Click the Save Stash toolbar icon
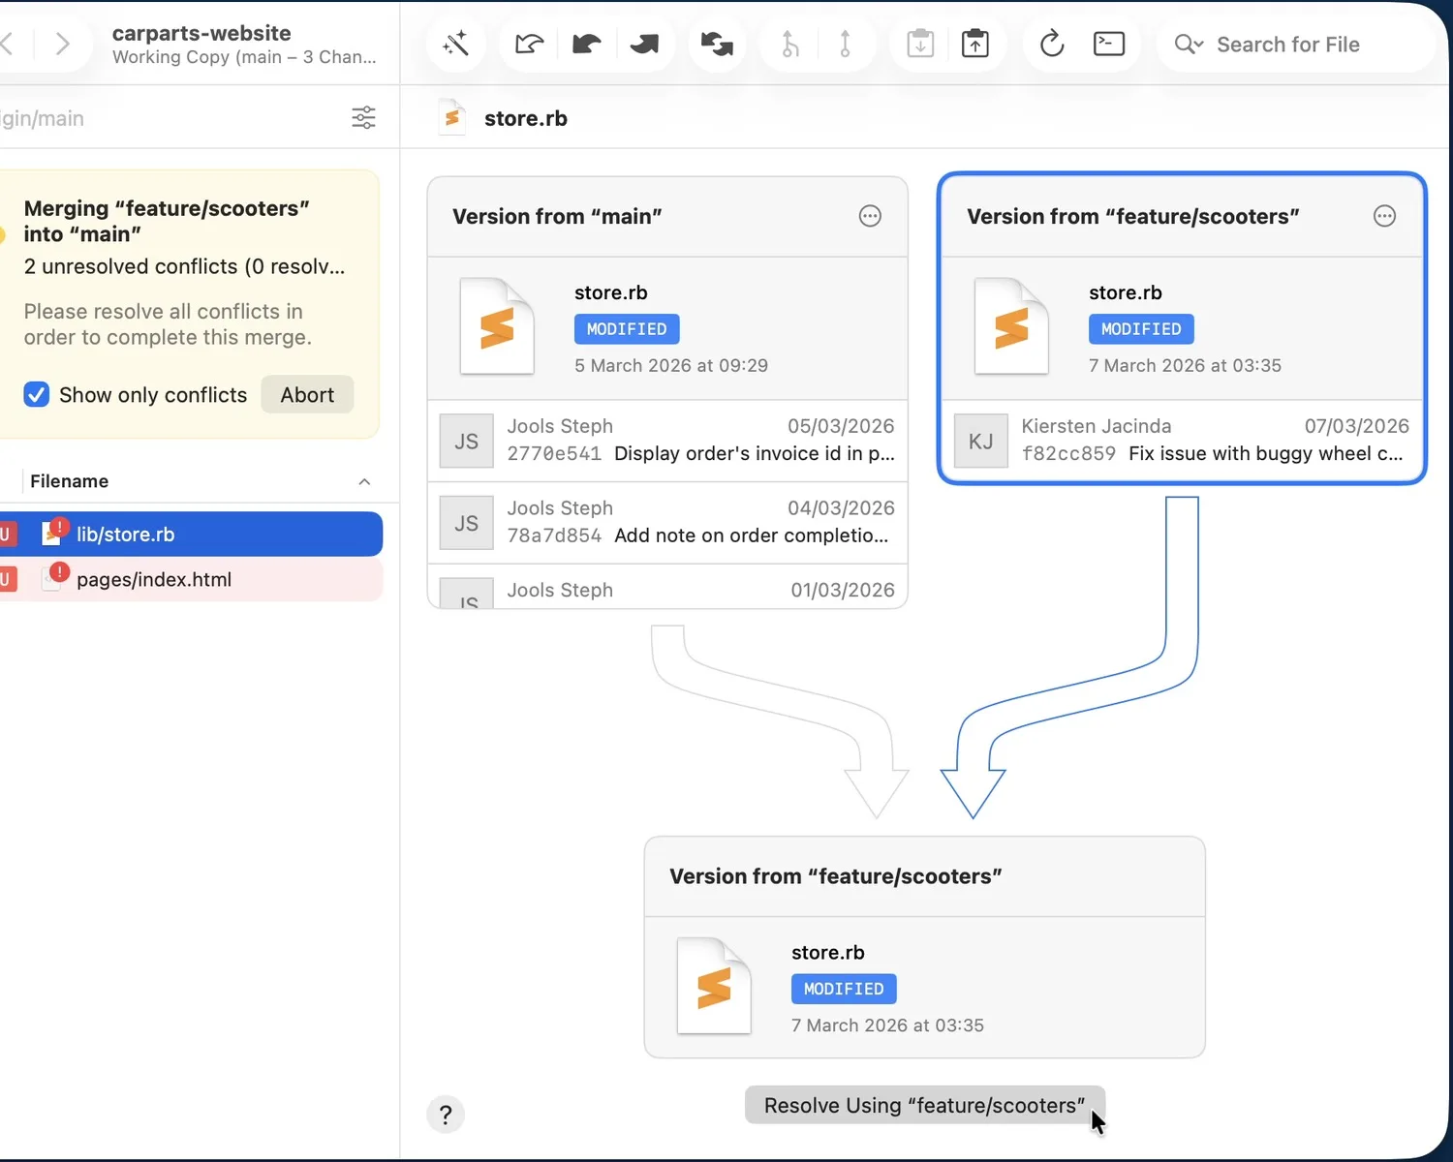This screenshot has height=1162, width=1453. (920, 44)
